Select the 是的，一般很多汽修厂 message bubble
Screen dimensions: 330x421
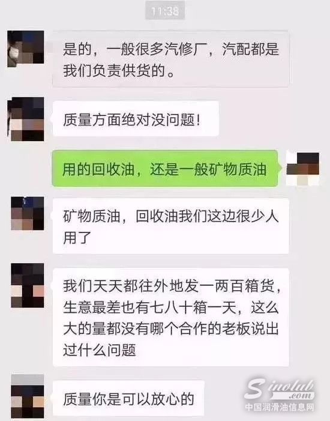pos(170,59)
